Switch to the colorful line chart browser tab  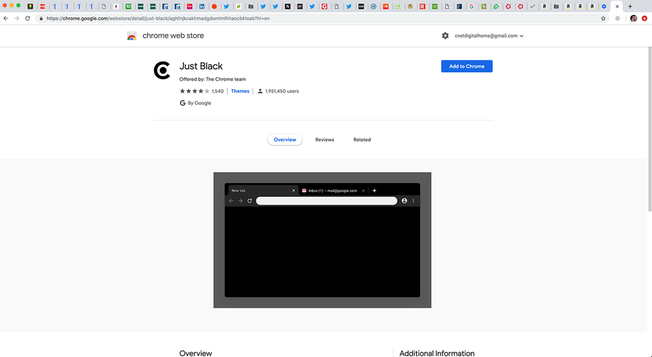(532, 6)
